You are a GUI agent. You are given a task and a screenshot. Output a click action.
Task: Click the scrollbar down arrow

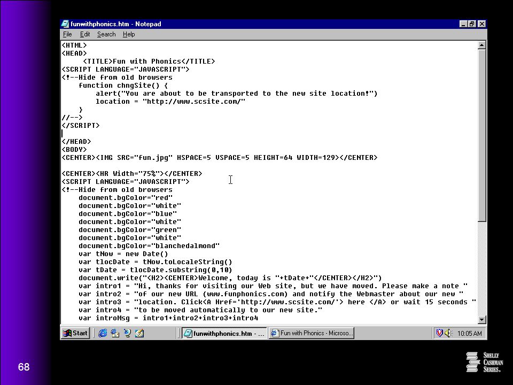coord(481,320)
